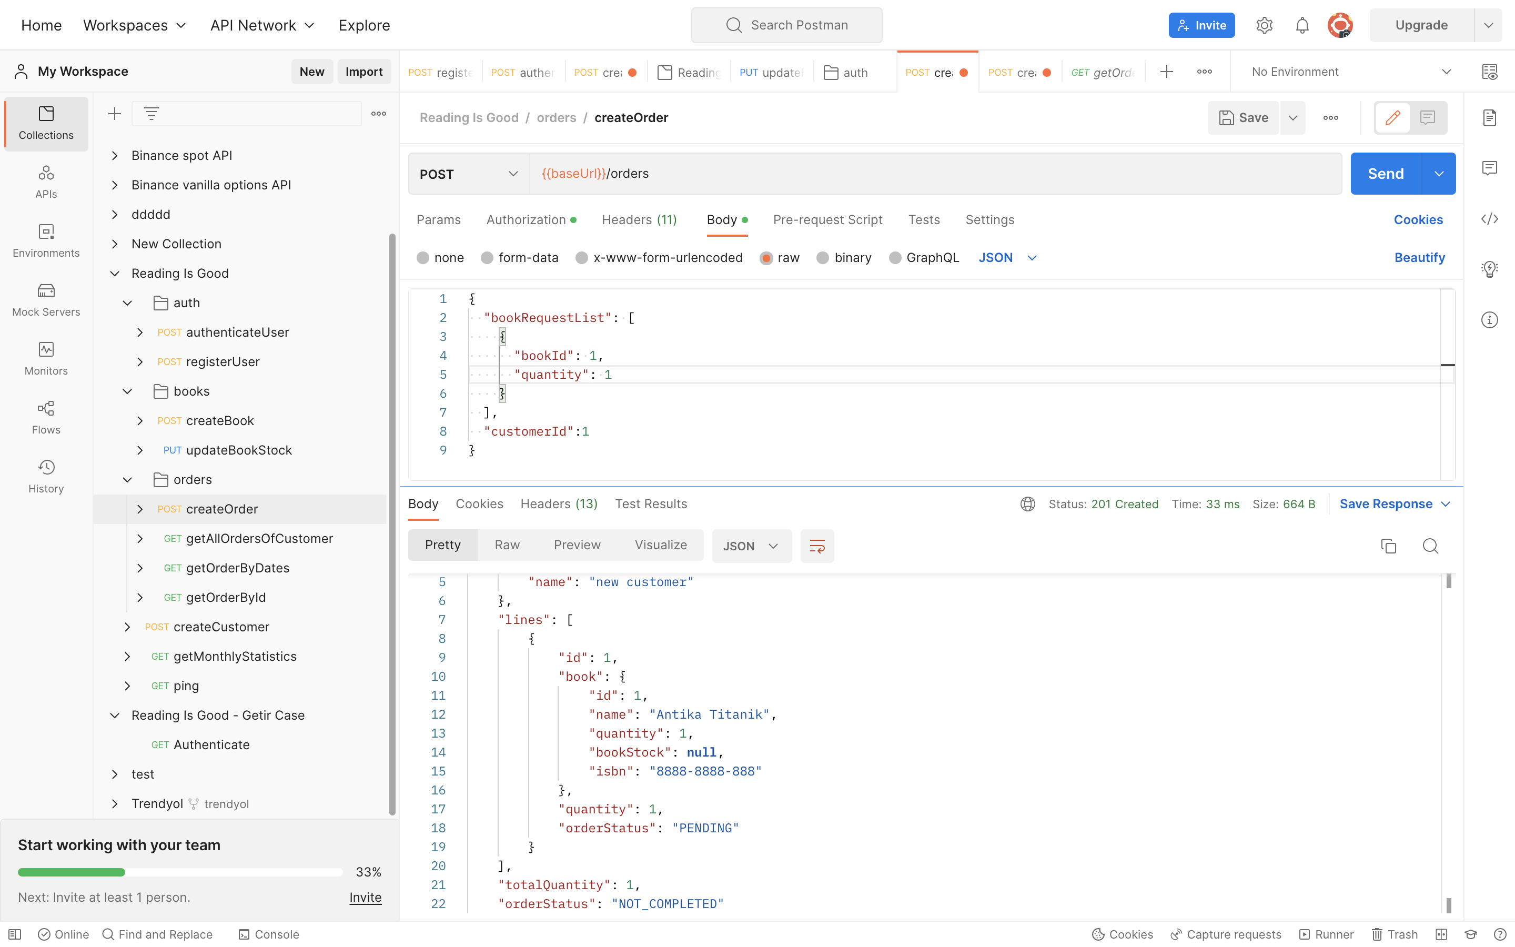Switch to the Params tab
Image resolution: width=1515 pixels, height=947 pixels.
439,220
